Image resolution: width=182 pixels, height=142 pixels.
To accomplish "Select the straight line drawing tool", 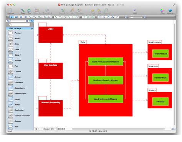I will pyautogui.click(x=56, y=17).
